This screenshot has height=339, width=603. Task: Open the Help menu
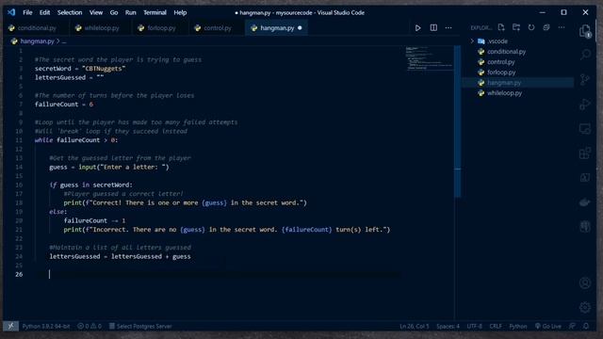[x=180, y=12]
